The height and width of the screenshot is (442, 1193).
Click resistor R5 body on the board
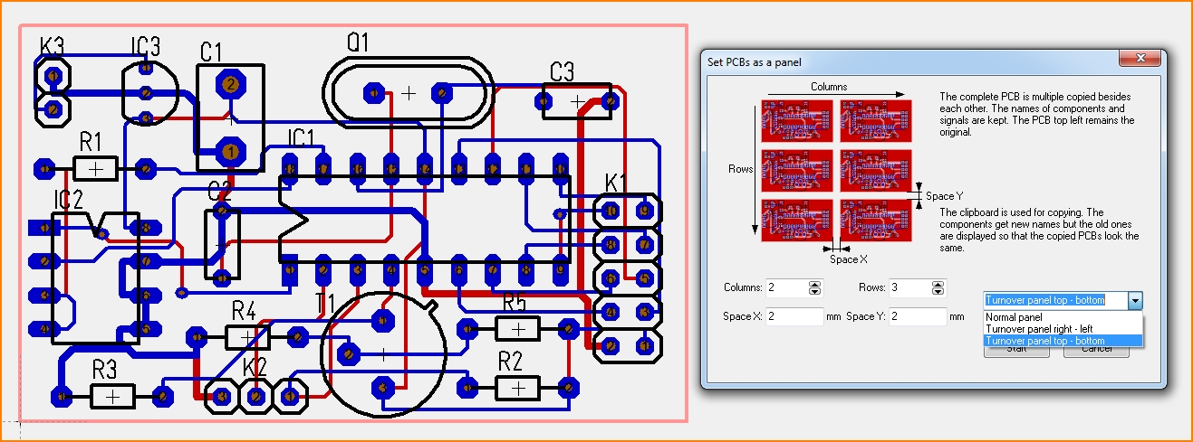coord(516,328)
